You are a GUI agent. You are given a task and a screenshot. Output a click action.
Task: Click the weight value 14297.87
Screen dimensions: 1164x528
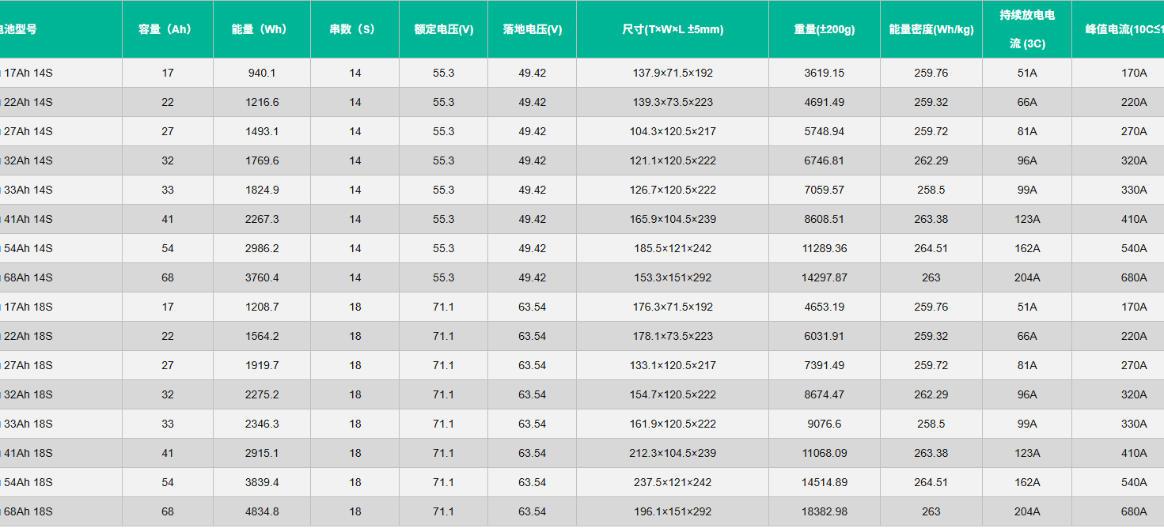(824, 277)
